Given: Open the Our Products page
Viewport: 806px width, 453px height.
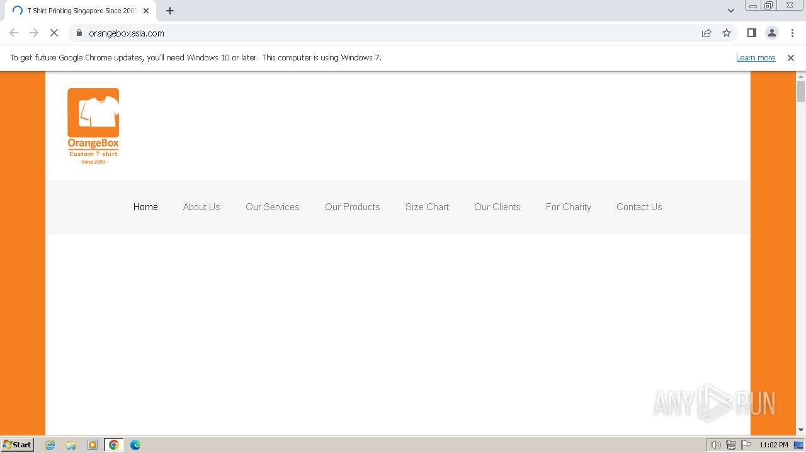Looking at the screenshot, I should [x=353, y=207].
